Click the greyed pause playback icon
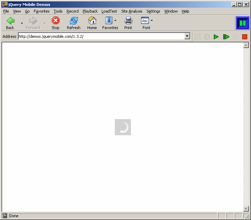251x220 pixels. pyautogui.click(x=235, y=37)
